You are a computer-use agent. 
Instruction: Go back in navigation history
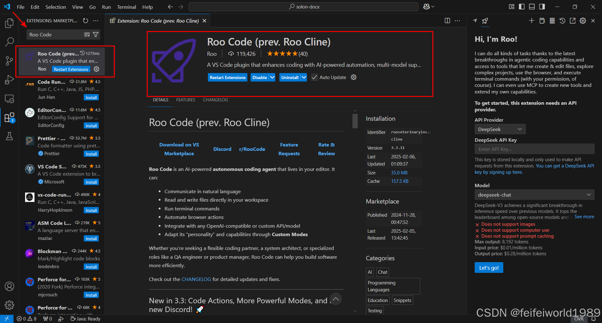pos(170,7)
